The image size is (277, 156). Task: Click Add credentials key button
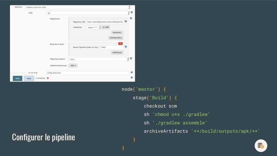[x=106, y=27]
